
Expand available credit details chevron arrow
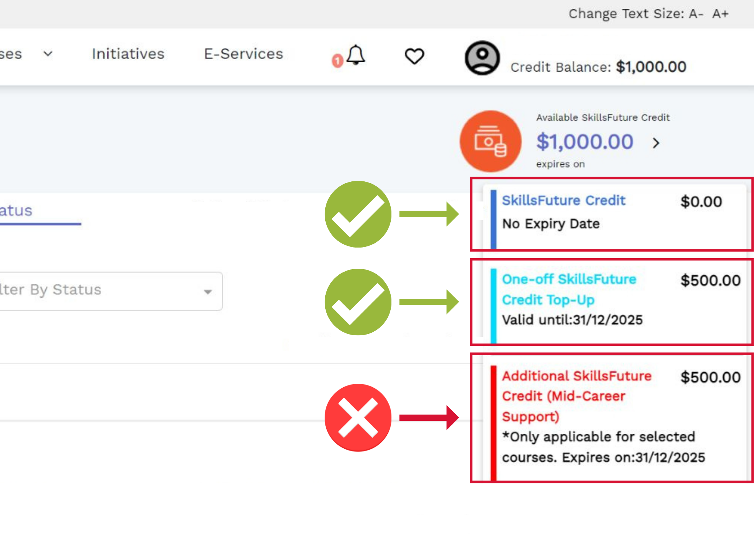pos(656,143)
